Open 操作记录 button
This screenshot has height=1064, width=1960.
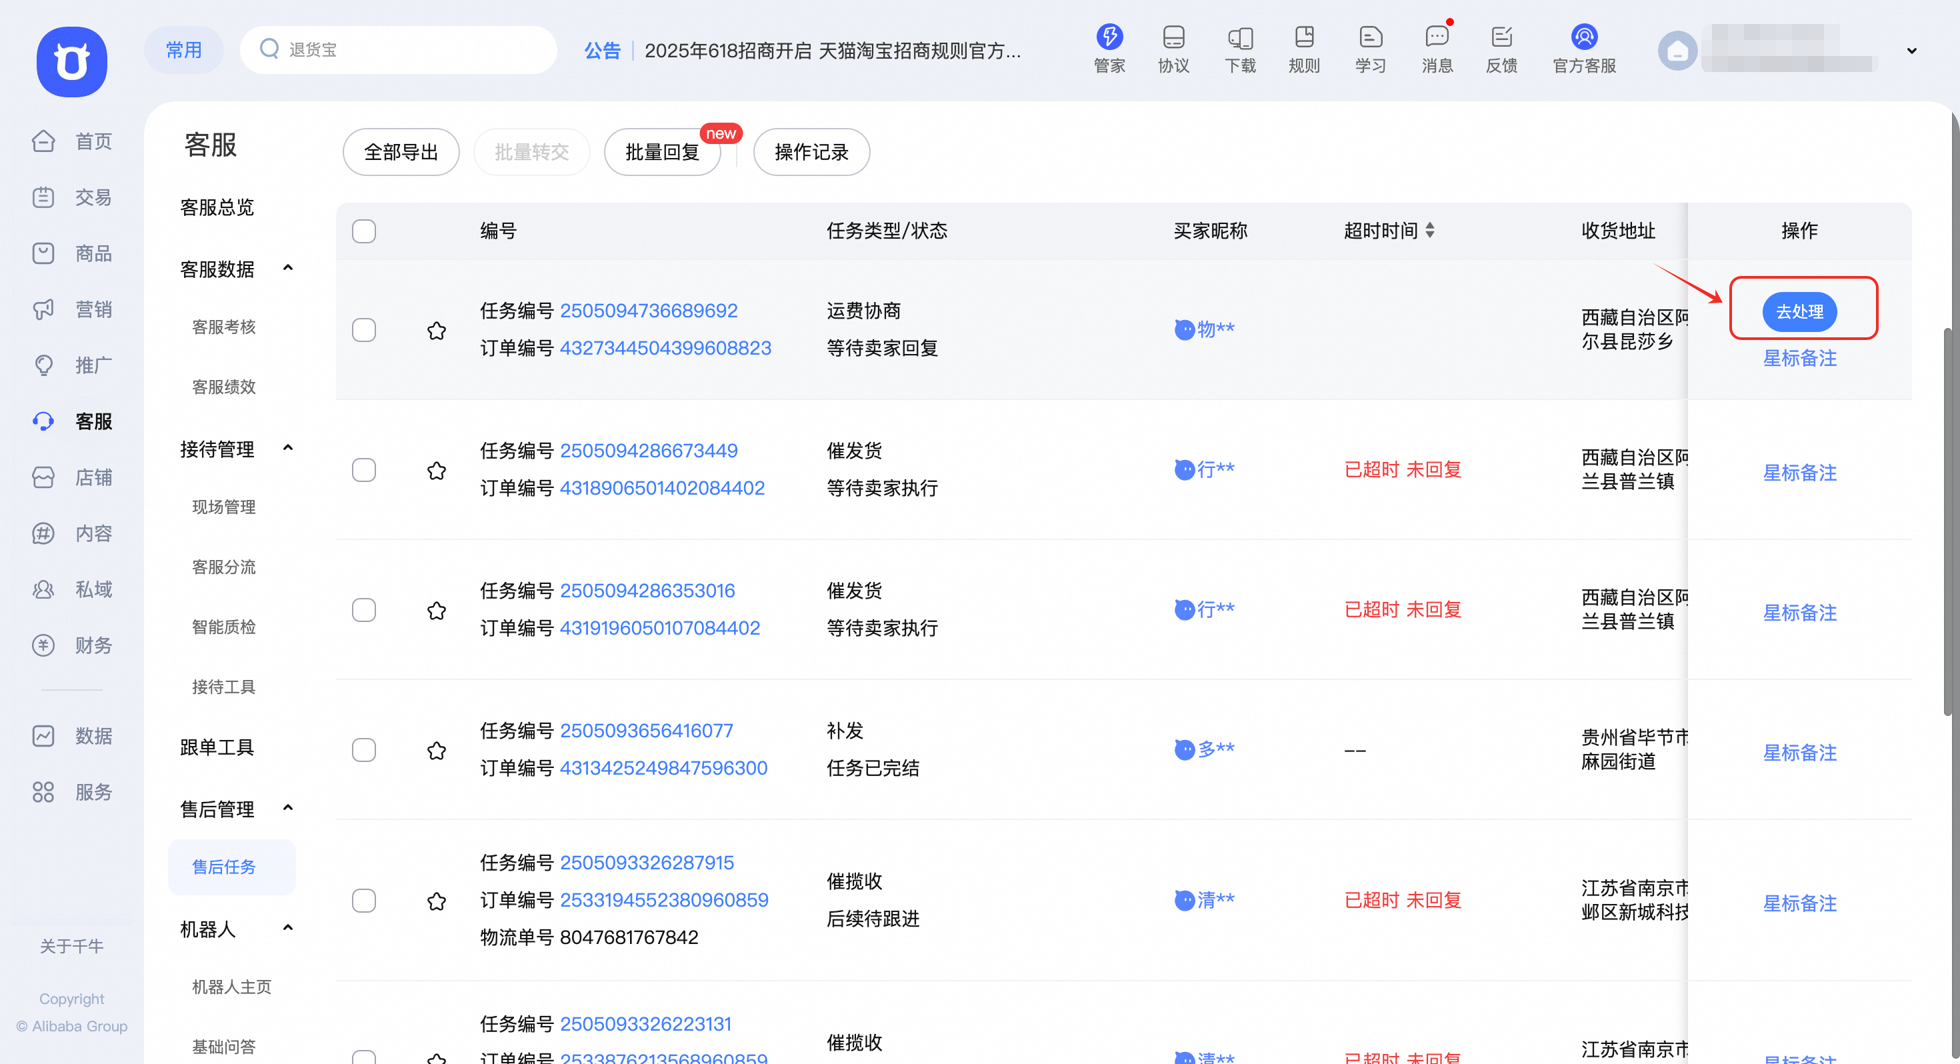coord(811,151)
